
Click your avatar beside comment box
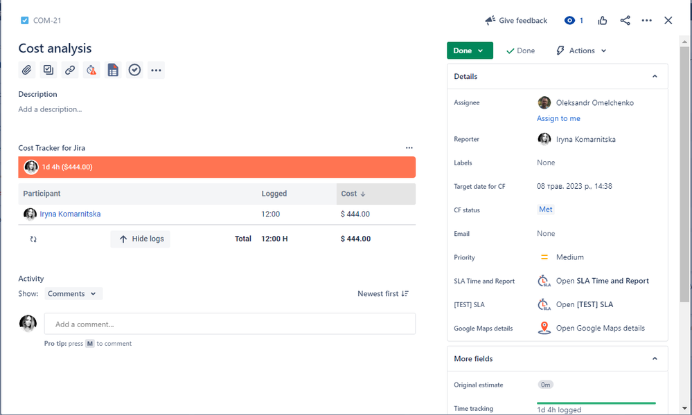(x=28, y=324)
